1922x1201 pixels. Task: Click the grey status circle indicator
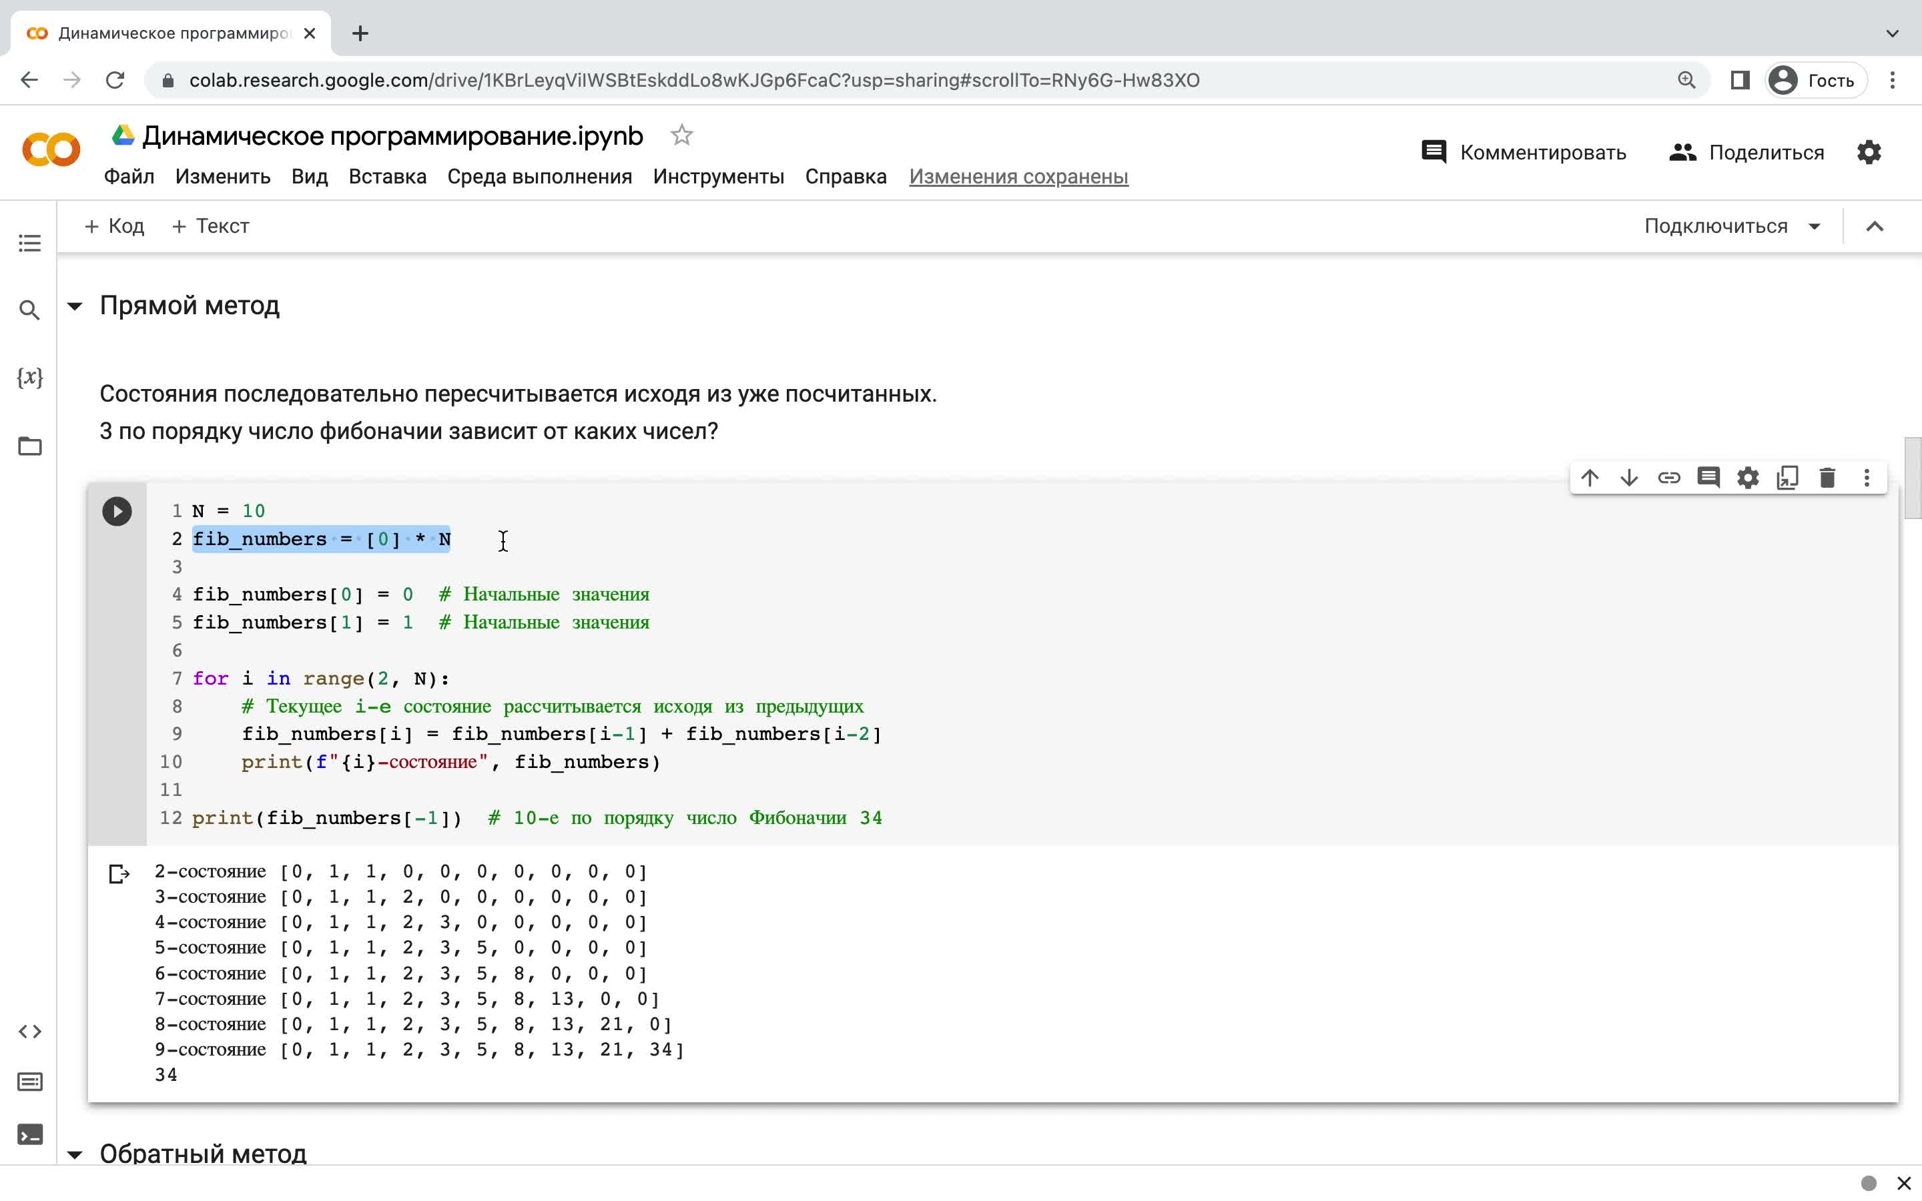[1868, 1184]
